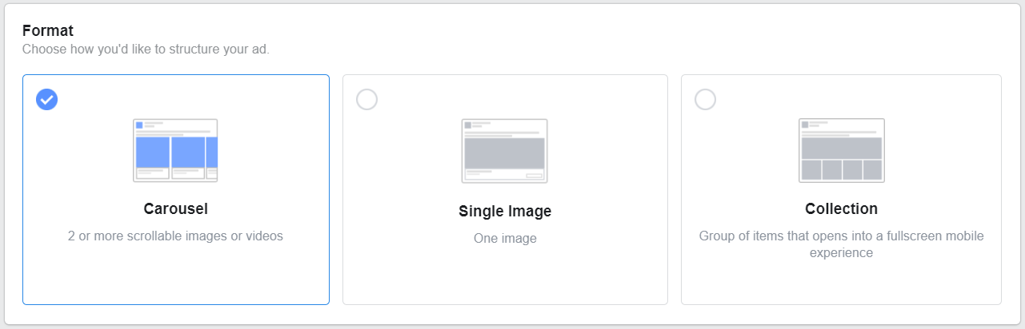Click the Single Image title label
Viewport: 1025px width, 329px height.
tap(505, 212)
